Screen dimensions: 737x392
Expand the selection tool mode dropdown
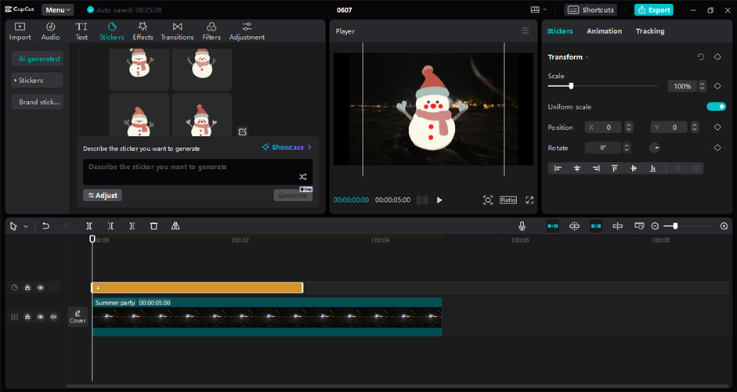click(26, 227)
